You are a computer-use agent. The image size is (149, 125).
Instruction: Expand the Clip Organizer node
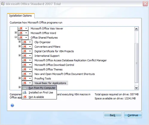pos(19,42)
